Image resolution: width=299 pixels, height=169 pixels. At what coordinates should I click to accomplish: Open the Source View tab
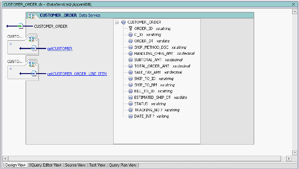click(75, 165)
